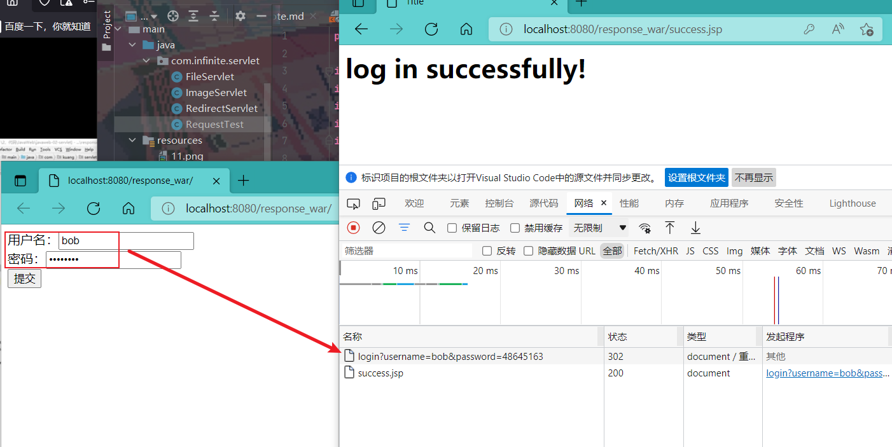Open the 无限制 throttling dropdown
Screen dimensions: 892x447
pyautogui.click(x=599, y=228)
